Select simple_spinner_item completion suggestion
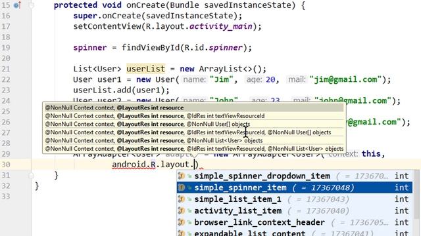421x236 pixels. click(x=295, y=187)
